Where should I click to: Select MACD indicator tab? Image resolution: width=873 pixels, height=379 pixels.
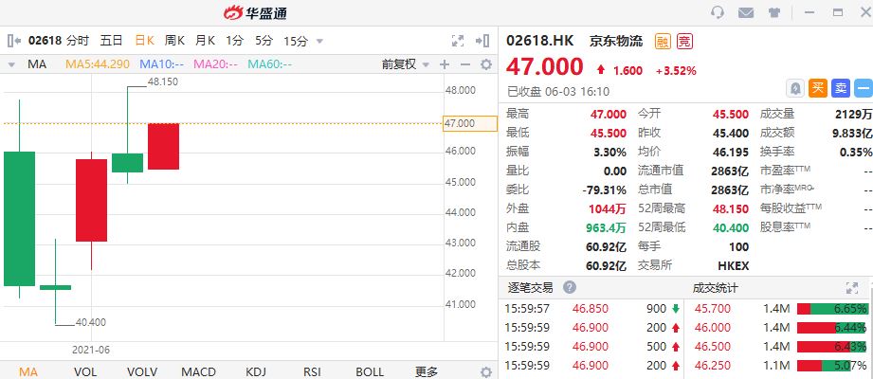click(x=199, y=371)
